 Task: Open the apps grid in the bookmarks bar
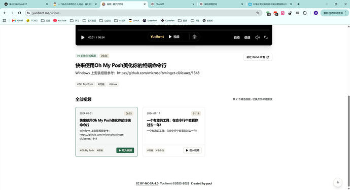click(x=4, y=20)
